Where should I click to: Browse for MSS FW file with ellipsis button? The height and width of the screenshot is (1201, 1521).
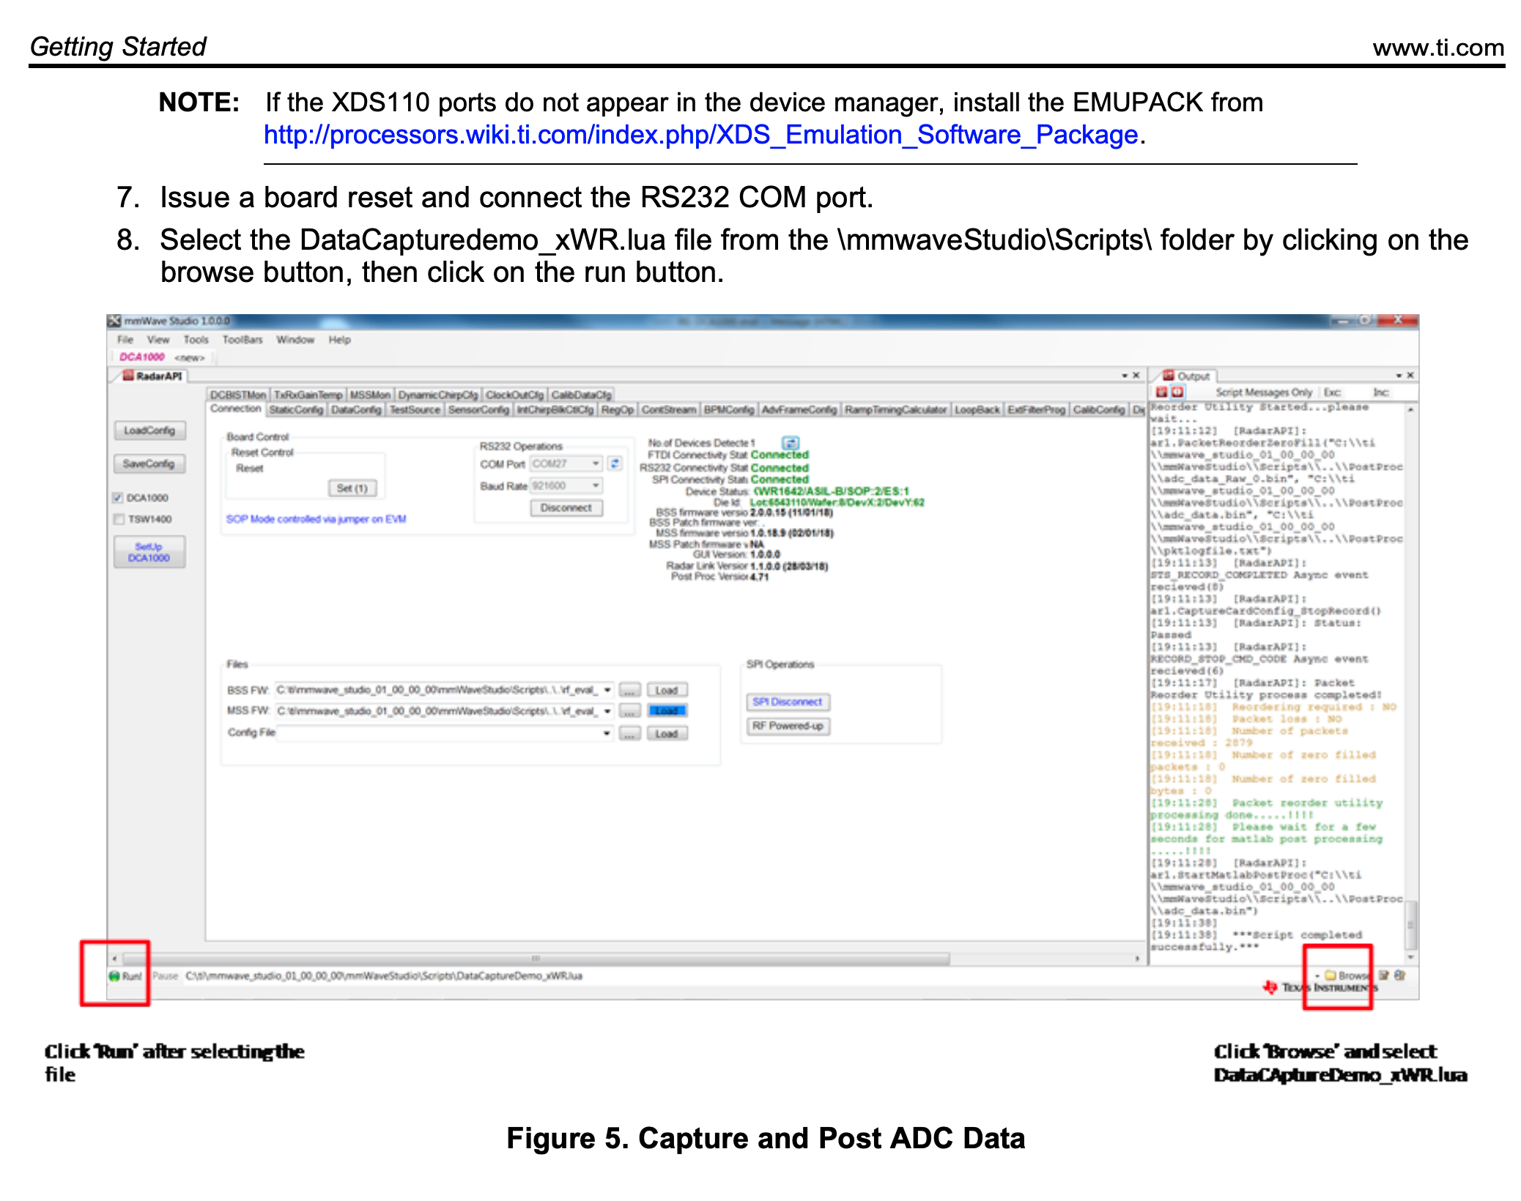tap(629, 711)
